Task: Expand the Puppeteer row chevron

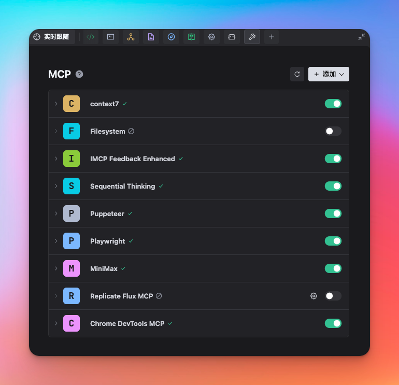Action: pyautogui.click(x=56, y=213)
